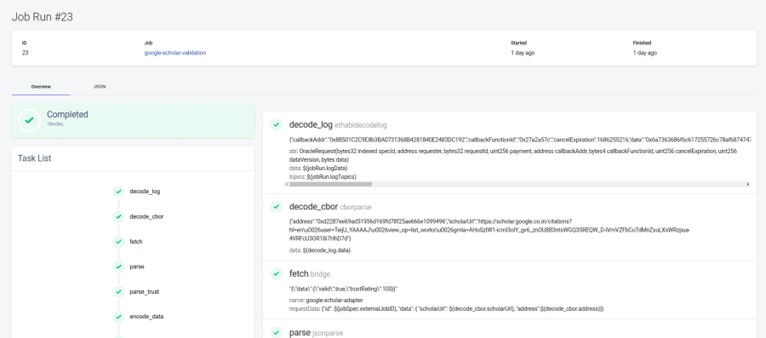Click the scholarUrl JSON output in decode_cbor
766x338 pixels.
489,230
